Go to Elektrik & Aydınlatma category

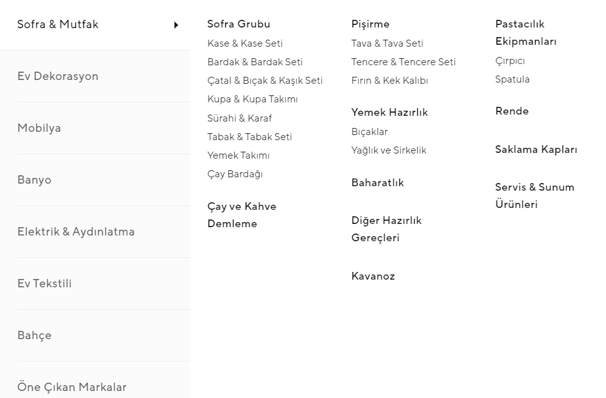(x=76, y=232)
